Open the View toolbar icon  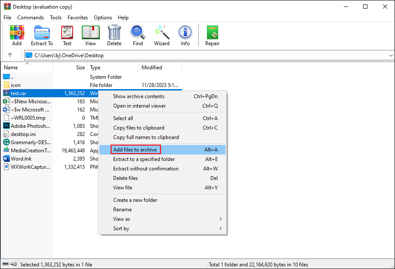[x=90, y=34]
